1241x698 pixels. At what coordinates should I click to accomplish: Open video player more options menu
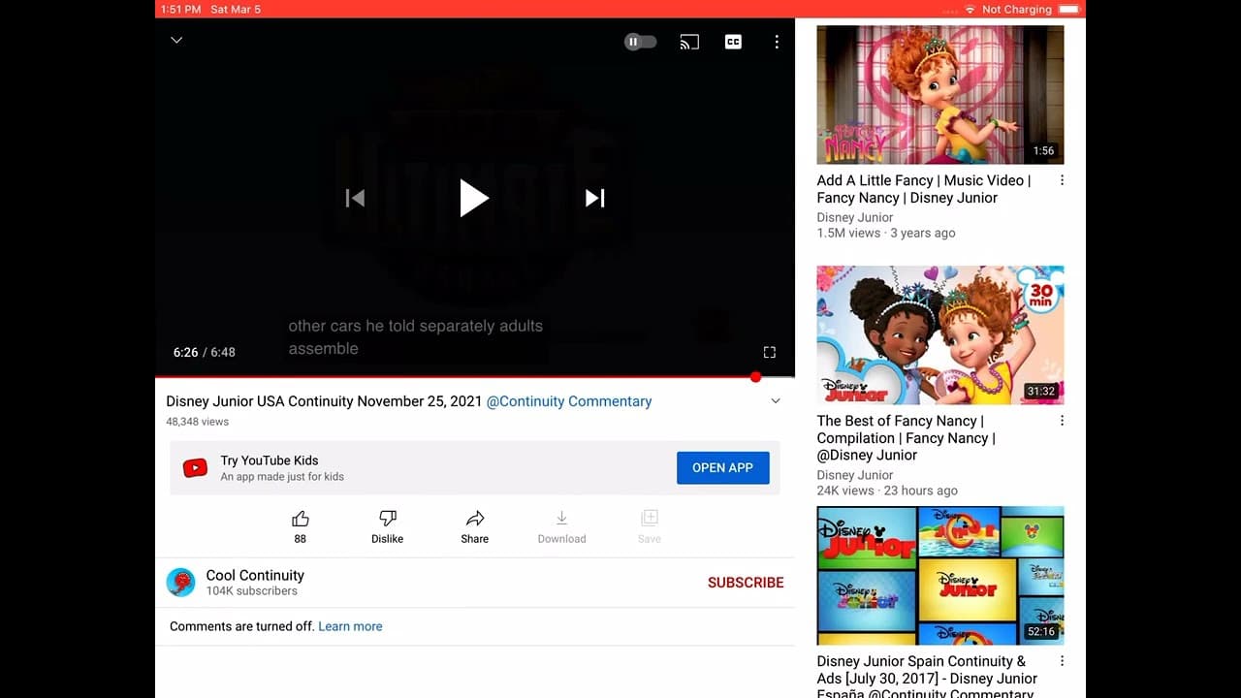coord(777,42)
